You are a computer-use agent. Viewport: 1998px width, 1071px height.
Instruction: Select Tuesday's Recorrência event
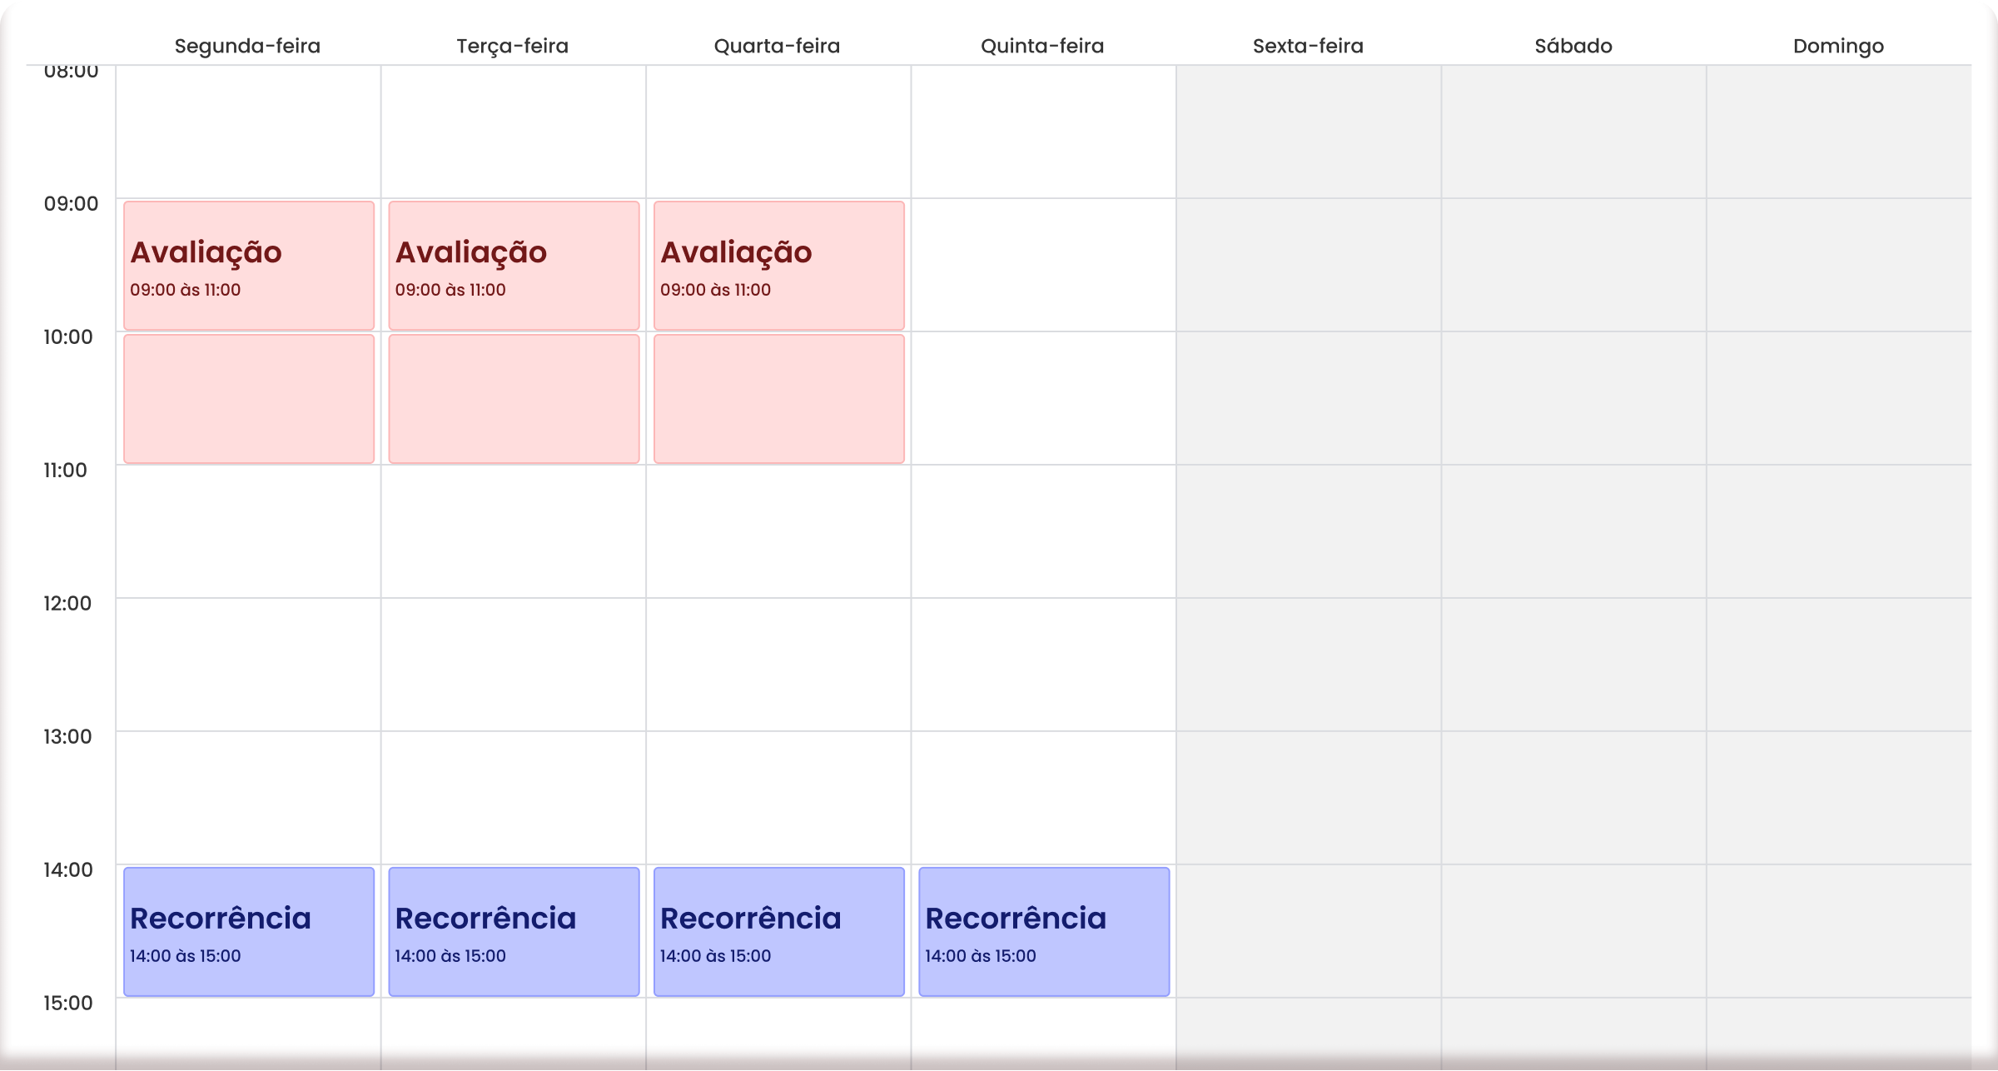click(514, 932)
